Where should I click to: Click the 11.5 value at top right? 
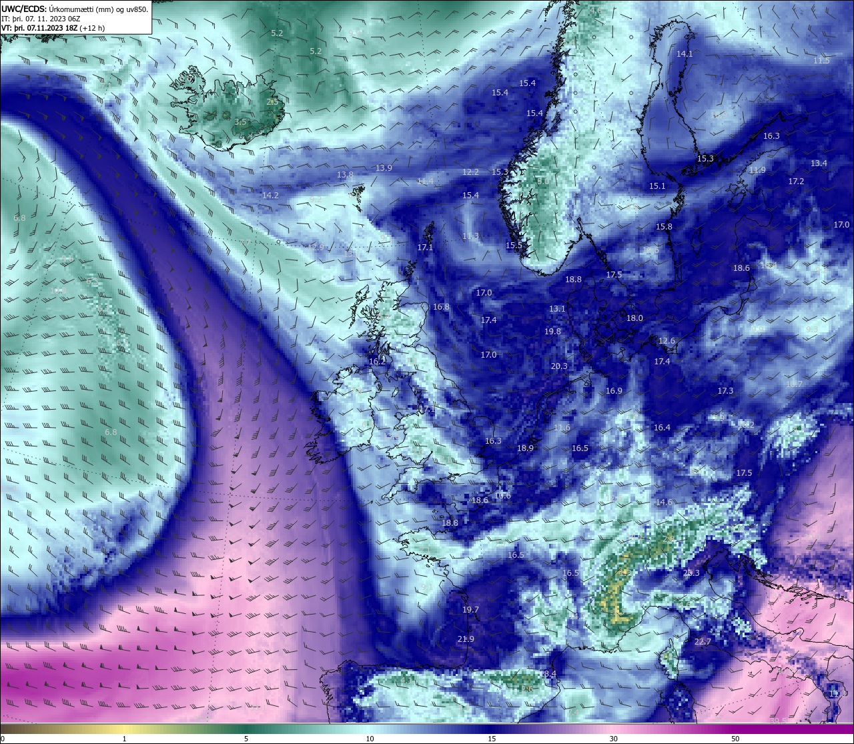click(x=821, y=61)
